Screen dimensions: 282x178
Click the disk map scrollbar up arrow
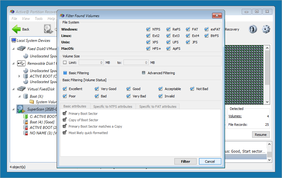(x=267, y=48)
